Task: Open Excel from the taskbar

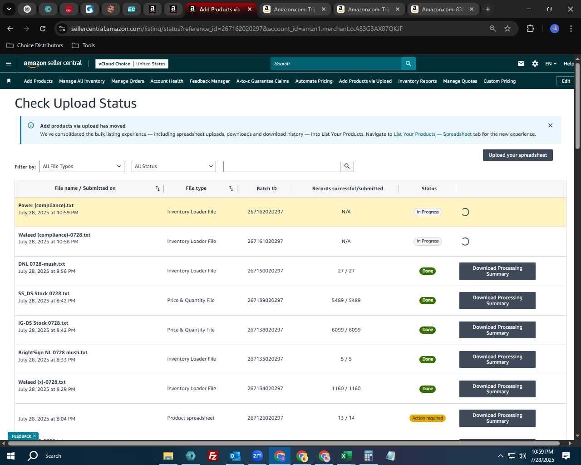Action: [x=346, y=456]
